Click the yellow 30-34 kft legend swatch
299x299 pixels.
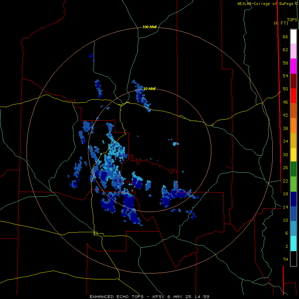(x=293, y=155)
